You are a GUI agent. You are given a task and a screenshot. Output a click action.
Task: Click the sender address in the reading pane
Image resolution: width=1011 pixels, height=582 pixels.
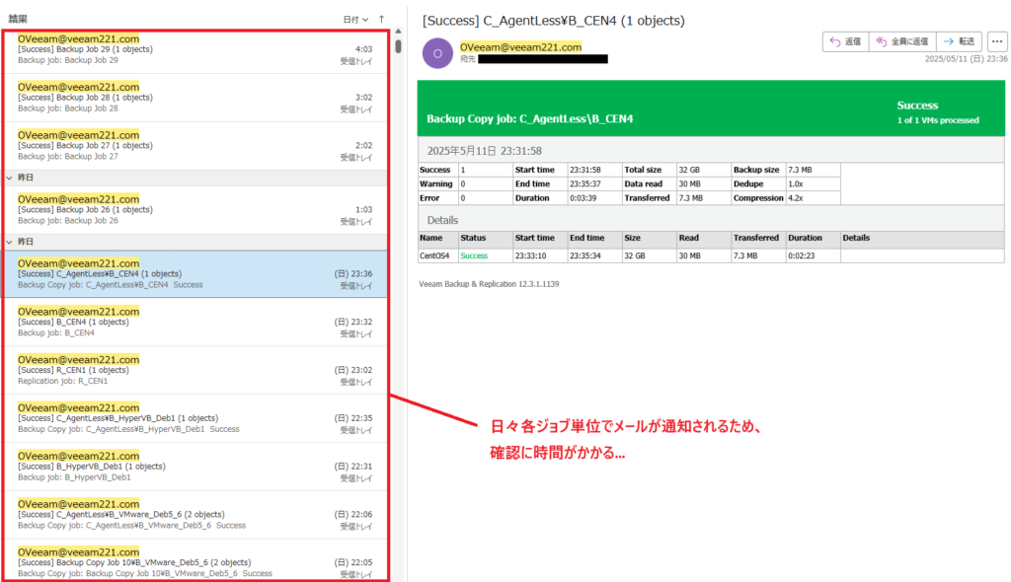[520, 46]
